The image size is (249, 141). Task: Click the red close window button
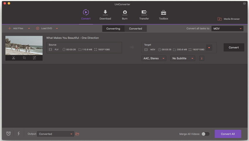pos(5,3)
